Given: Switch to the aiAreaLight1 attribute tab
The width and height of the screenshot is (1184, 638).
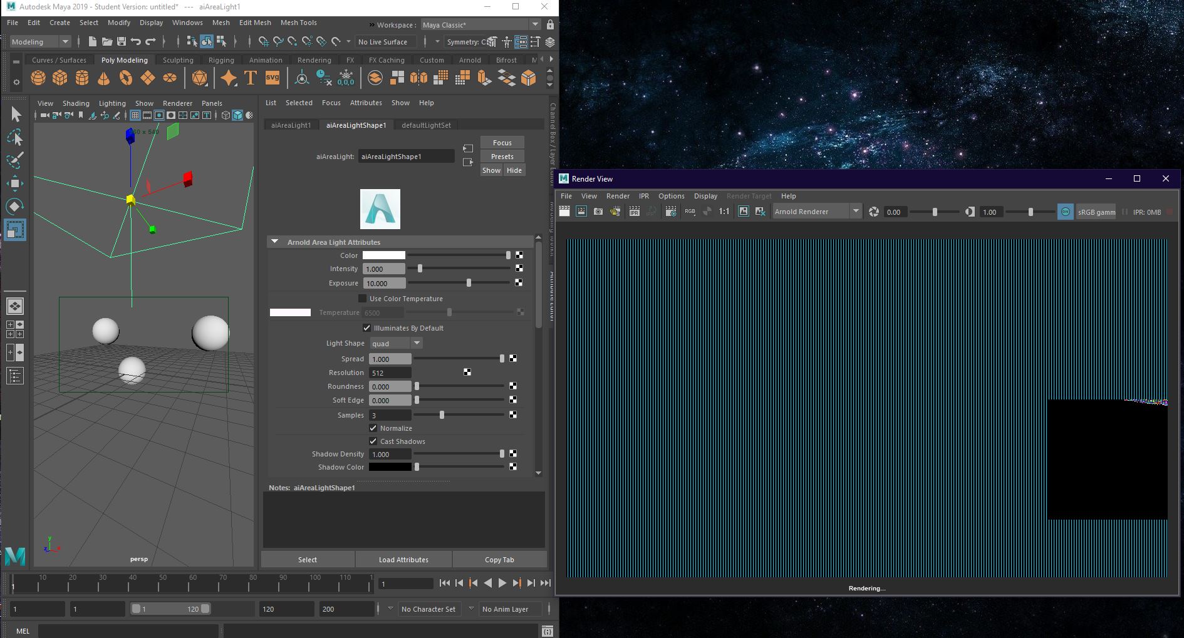Looking at the screenshot, I should [x=291, y=125].
